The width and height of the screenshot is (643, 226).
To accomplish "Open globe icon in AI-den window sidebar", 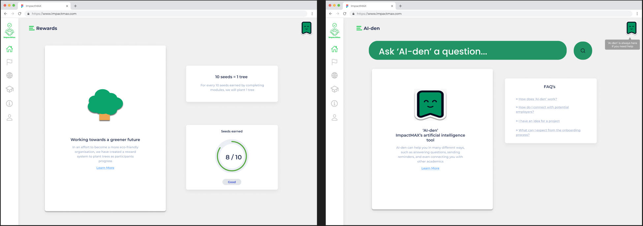I will click(334, 75).
